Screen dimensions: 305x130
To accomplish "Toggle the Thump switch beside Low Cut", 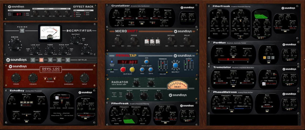I will [28, 50].
